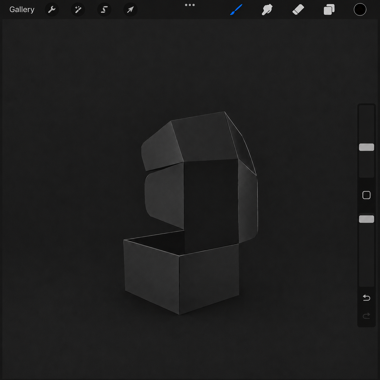Activate the Transform arrow tool
Image resolution: width=380 pixels, height=380 pixels.
coord(130,10)
